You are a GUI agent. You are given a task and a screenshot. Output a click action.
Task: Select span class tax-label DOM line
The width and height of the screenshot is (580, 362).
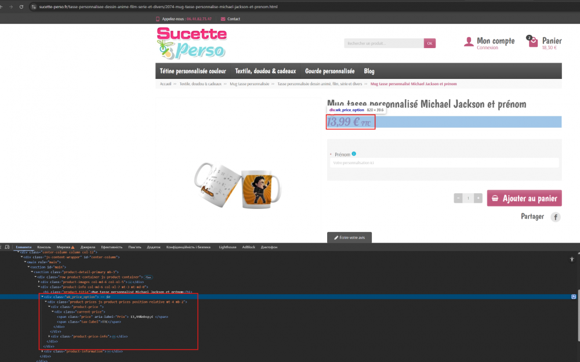point(89,321)
